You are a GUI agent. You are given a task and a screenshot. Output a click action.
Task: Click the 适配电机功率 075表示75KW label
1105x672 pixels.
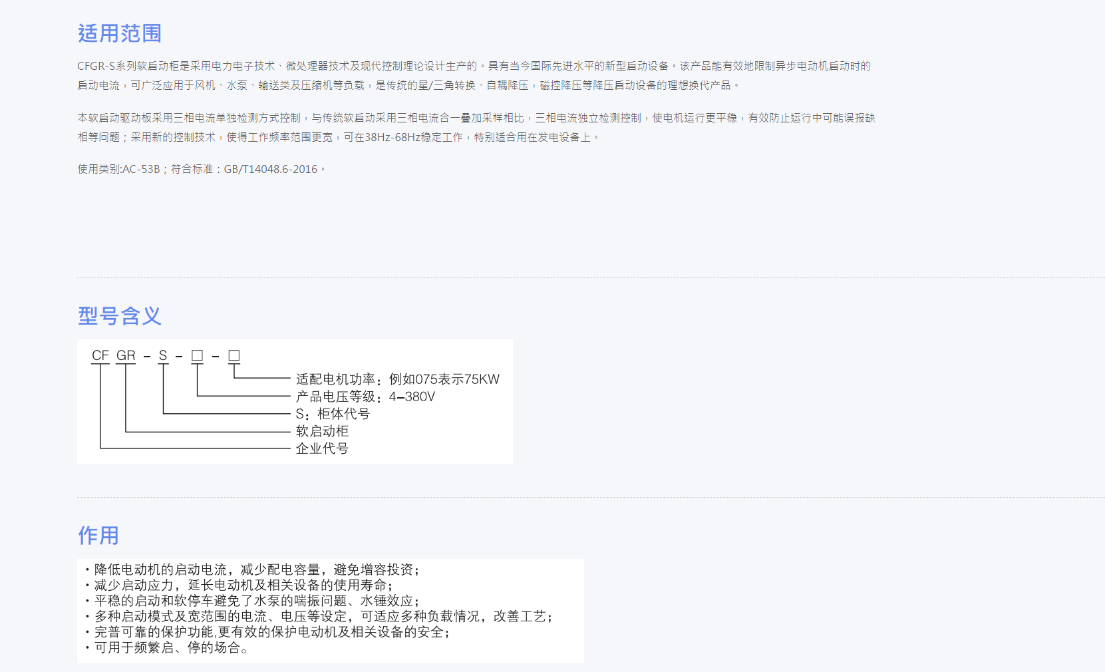397,379
